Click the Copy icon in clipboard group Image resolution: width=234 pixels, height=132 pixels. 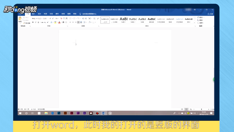(x=24, y=20)
